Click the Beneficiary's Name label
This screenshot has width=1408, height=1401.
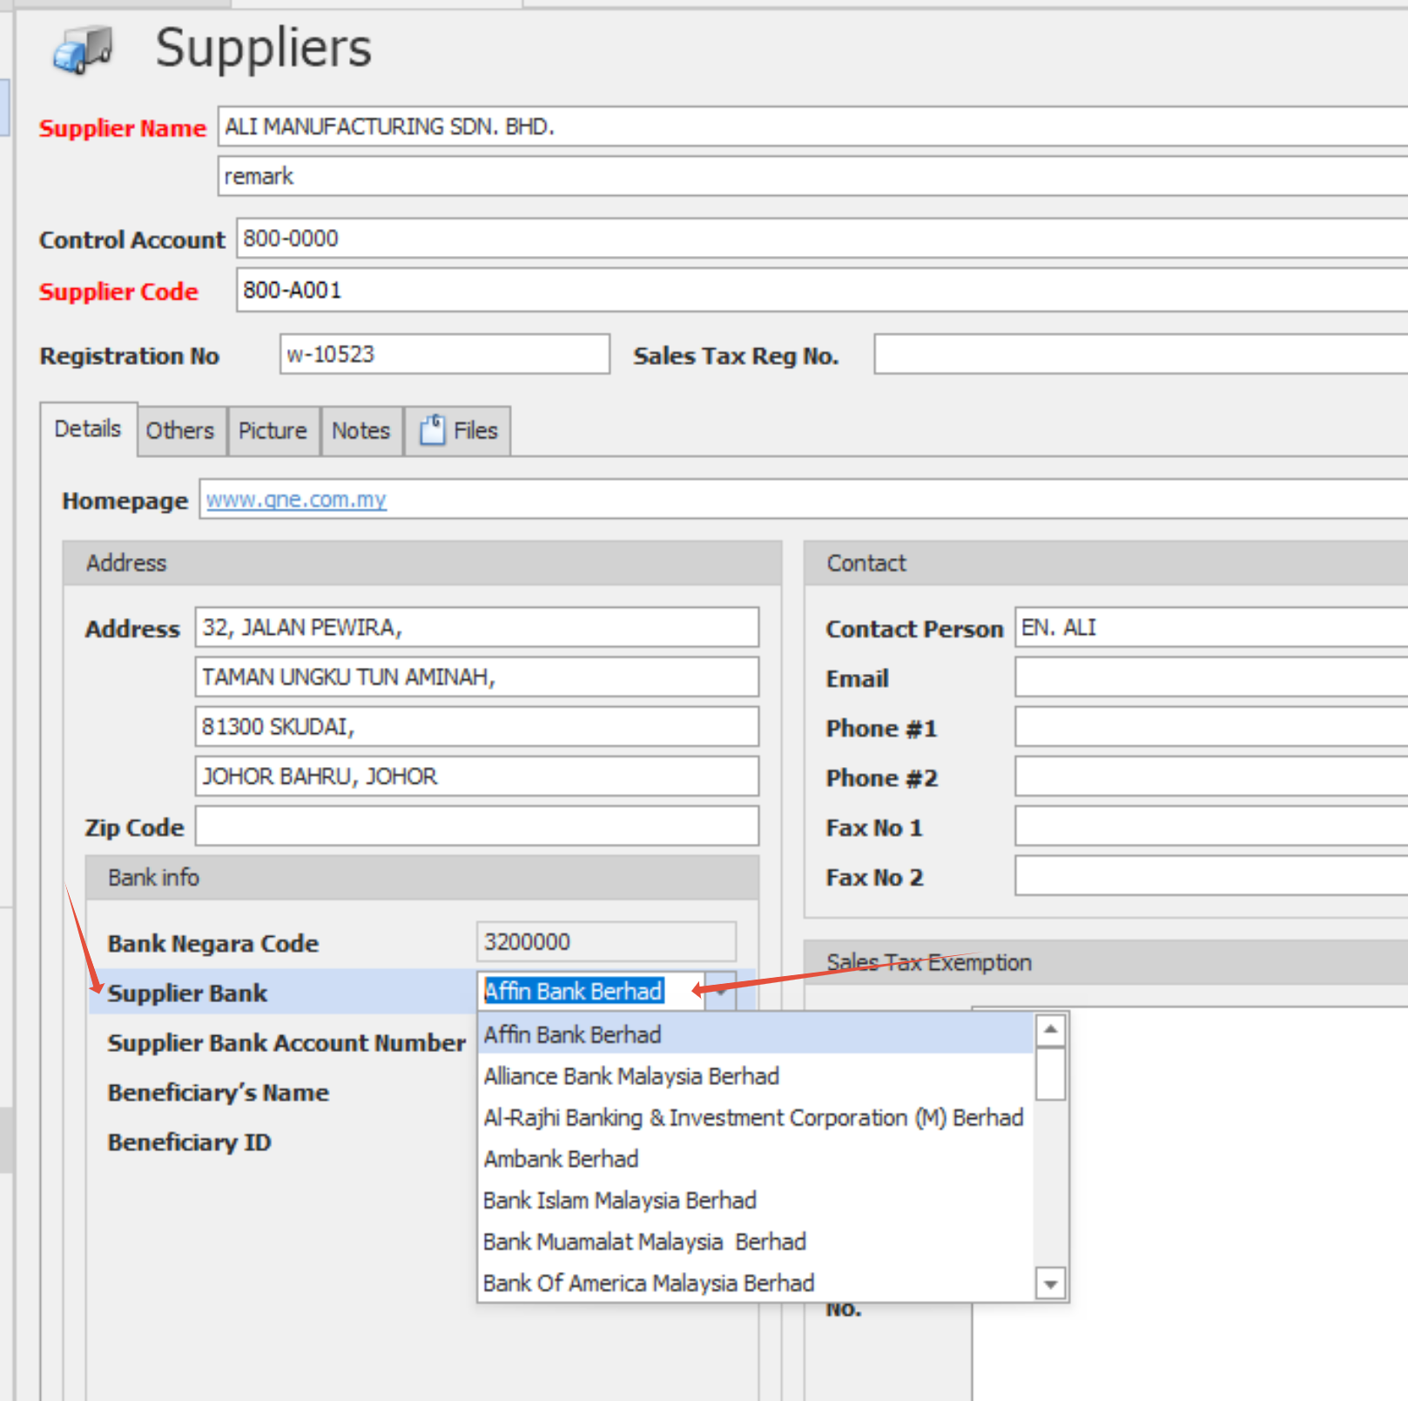tap(219, 1092)
